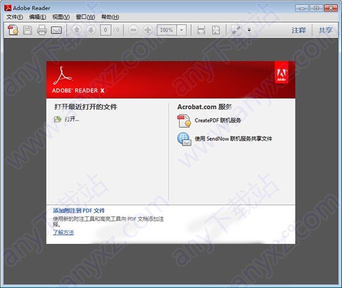342x288 pixels.
Task: Minimize the Adobe Reader window
Action: click(x=302, y=9)
